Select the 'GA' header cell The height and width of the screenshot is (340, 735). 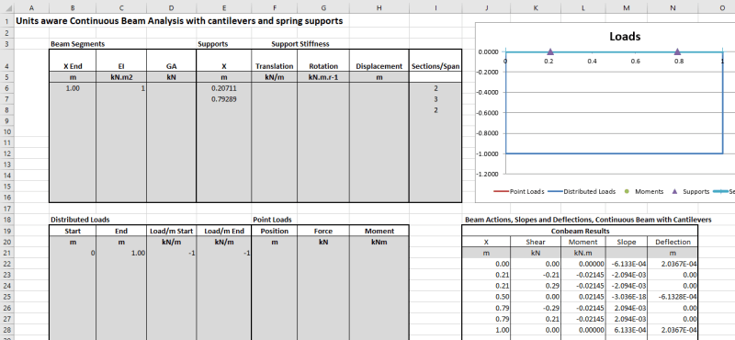tap(171, 66)
